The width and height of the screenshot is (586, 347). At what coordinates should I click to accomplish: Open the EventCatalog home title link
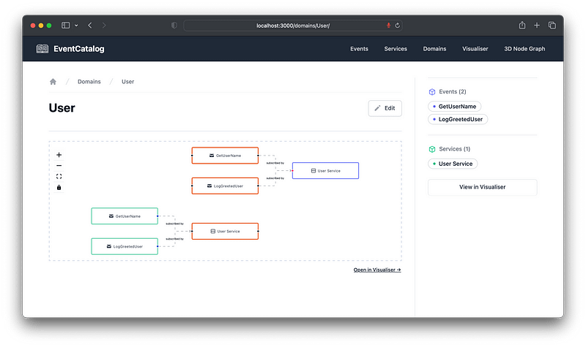79,49
